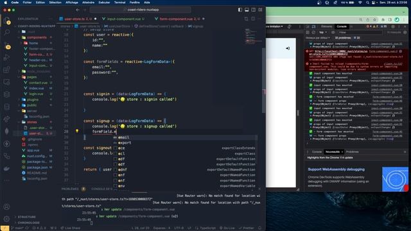The image size is (411, 231).
Task: Open the Support WebAssembly debugging link
Action: point(336,169)
